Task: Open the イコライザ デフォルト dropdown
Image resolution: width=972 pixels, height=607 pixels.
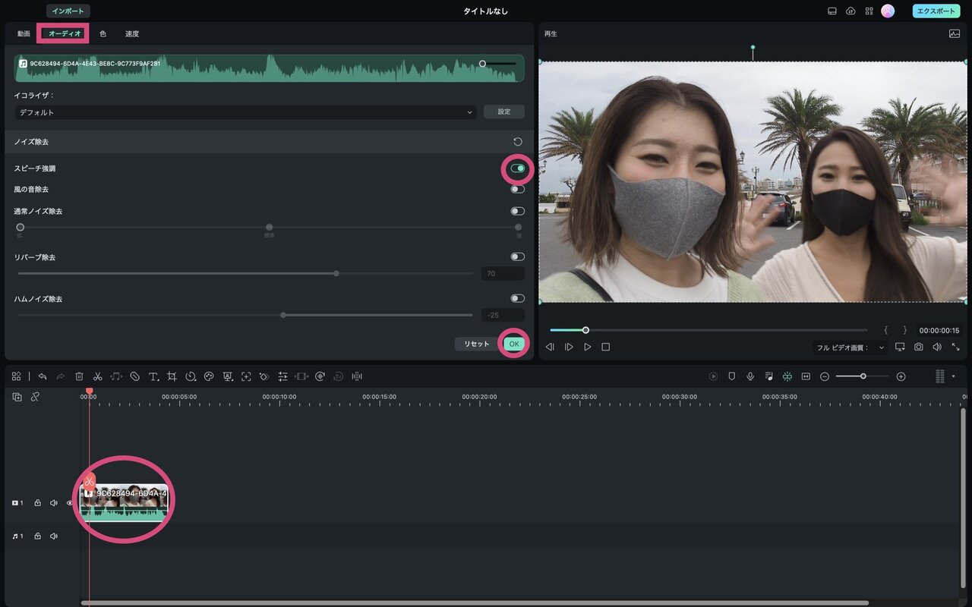Action: [x=246, y=112]
